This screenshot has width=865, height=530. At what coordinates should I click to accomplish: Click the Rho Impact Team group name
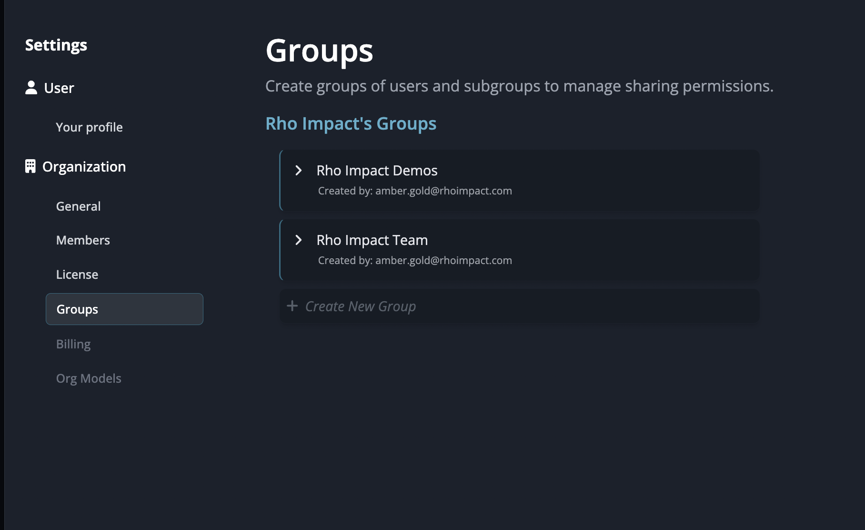pyautogui.click(x=372, y=240)
